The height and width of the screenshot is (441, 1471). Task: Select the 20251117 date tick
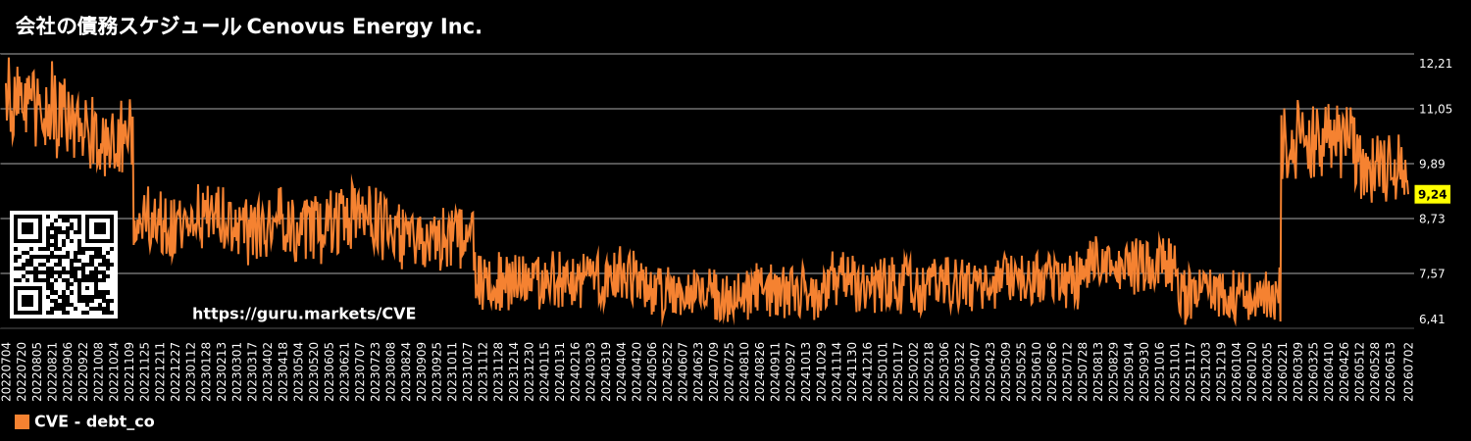pos(1190,370)
